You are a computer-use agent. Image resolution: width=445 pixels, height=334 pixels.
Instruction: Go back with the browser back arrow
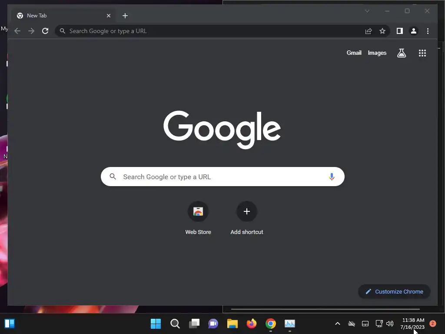click(x=17, y=31)
